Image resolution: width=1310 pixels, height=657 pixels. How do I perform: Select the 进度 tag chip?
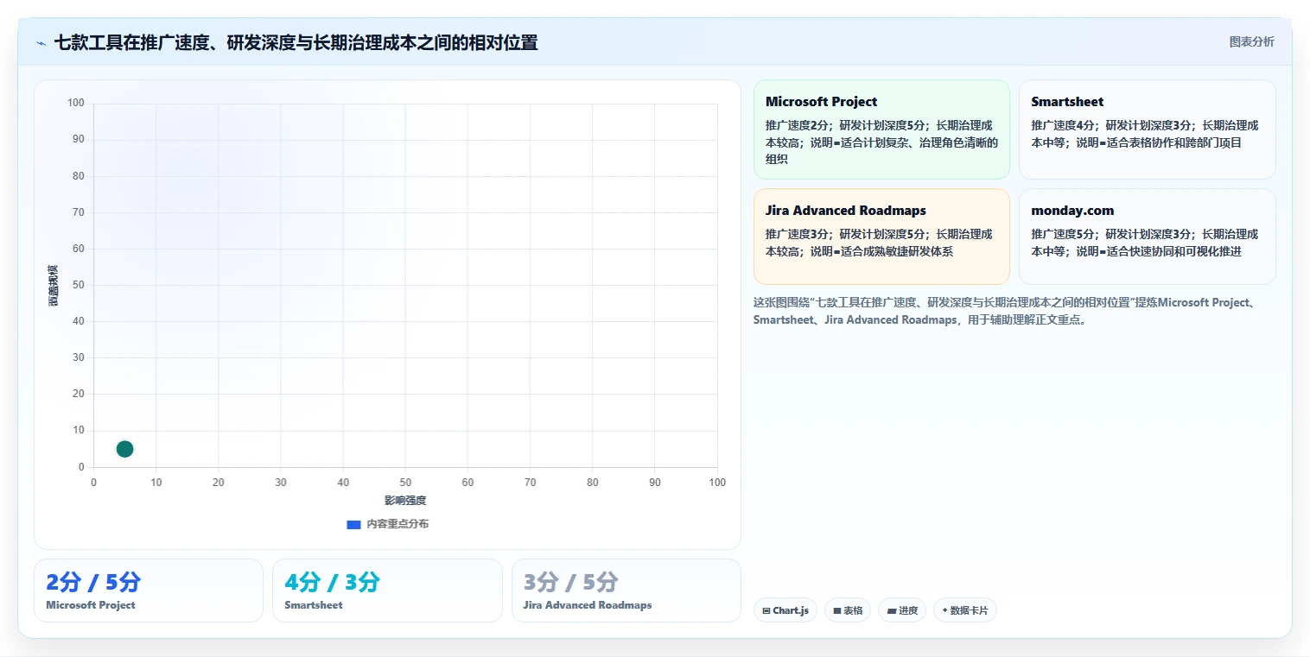click(902, 610)
